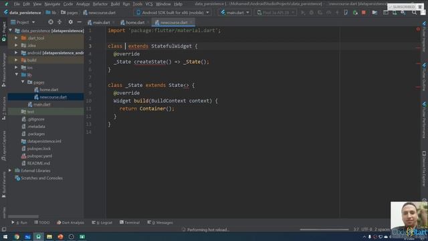Open the Flutter Performance side tool

[x=424, y=120]
